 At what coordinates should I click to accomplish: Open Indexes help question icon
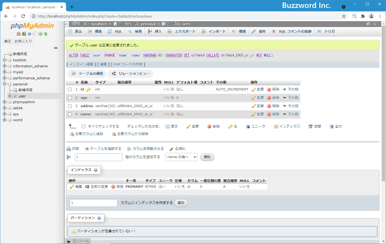(x=96, y=170)
